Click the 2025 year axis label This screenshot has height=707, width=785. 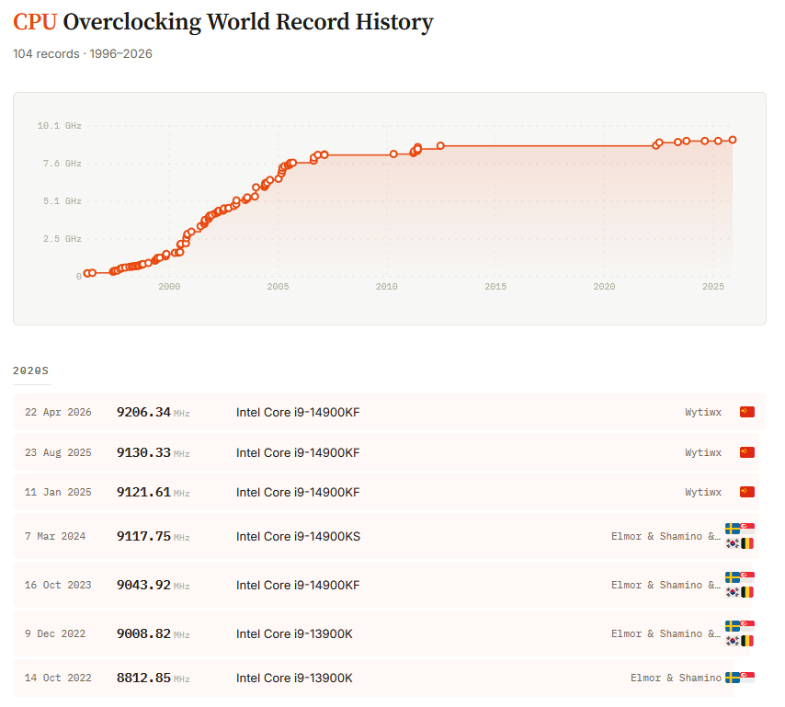pos(713,287)
